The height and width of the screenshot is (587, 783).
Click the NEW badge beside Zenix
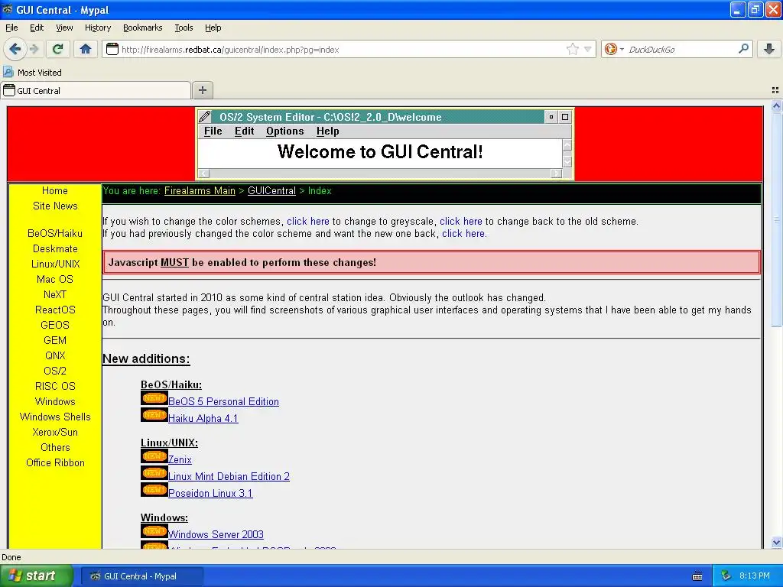click(154, 456)
